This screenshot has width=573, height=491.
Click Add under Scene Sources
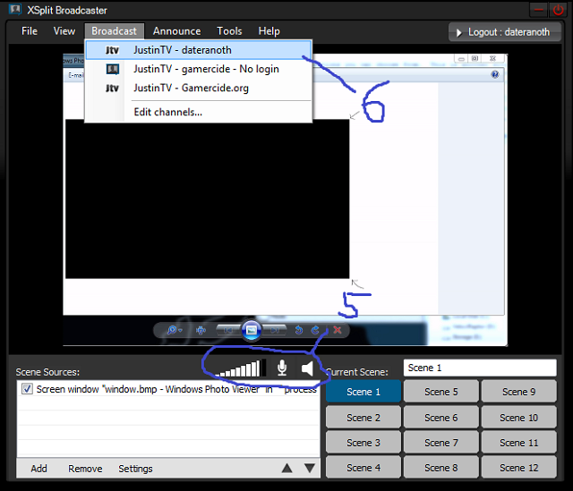pyautogui.click(x=38, y=469)
